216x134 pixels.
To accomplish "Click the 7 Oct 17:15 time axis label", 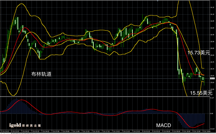I will 105,131.
